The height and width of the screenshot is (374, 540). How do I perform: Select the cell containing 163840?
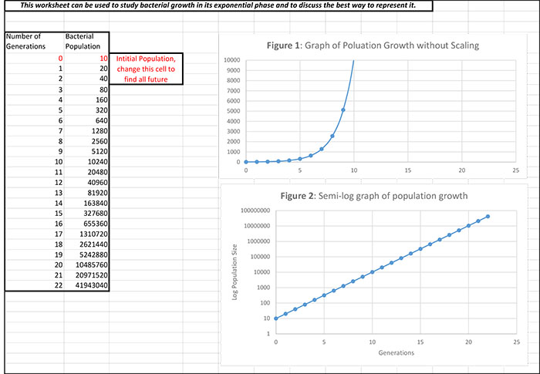tap(86, 202)
